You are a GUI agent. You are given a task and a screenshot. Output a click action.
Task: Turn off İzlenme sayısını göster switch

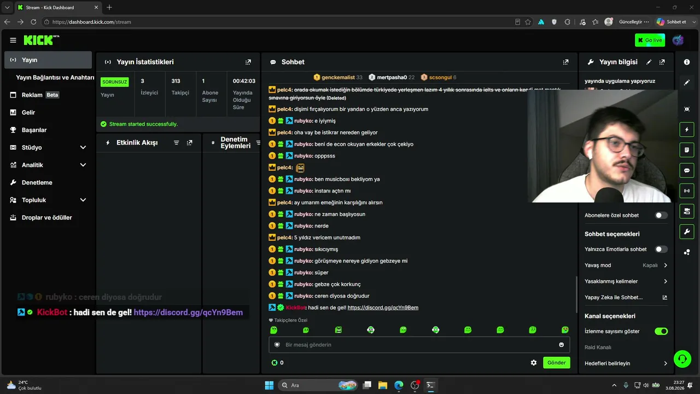click(x=661, y=332)
